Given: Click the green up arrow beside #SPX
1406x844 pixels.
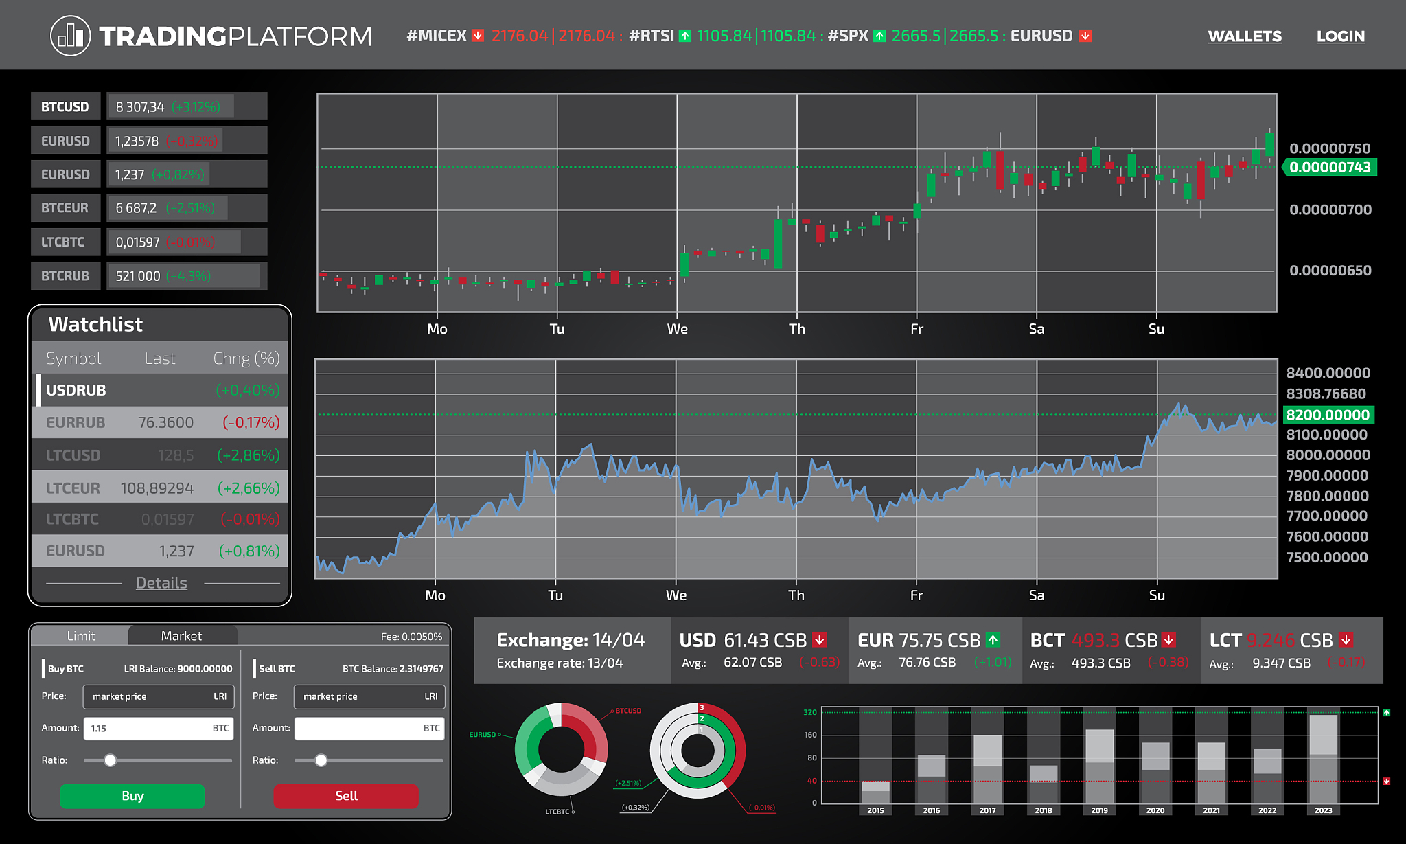Looking at the screenshot, I should pyautogui.click(x=879, y=36).
